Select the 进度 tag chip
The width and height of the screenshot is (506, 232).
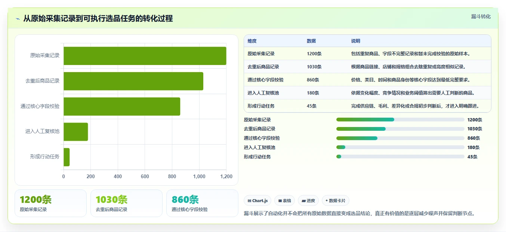(308, 201)
